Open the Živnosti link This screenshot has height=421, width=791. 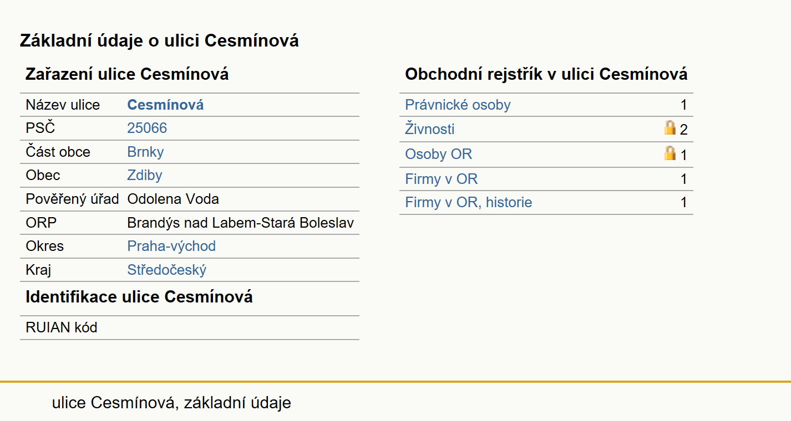(430, 129)
